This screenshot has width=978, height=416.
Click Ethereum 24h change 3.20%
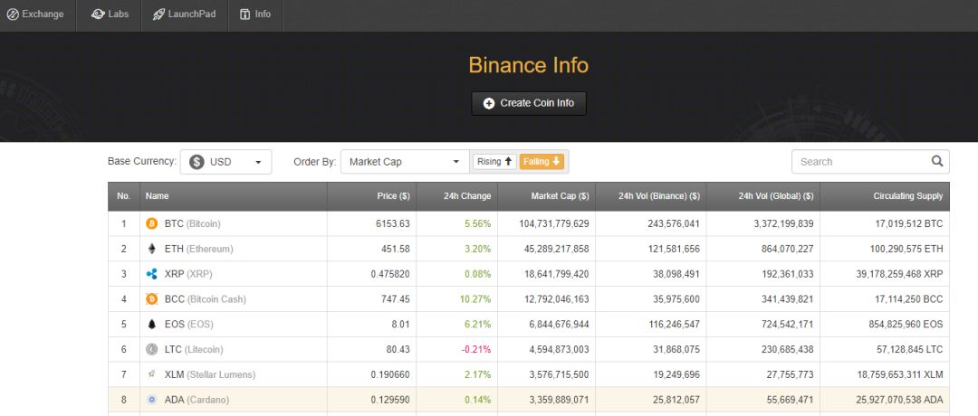pyautogui.click(x=478, y=249)
